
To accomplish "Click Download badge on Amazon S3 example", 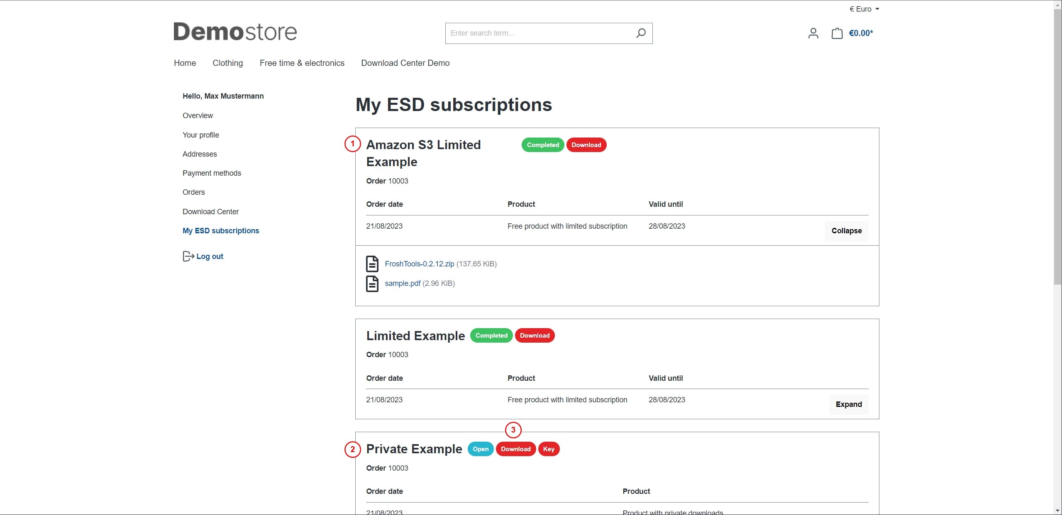I will tap(586, 145).
